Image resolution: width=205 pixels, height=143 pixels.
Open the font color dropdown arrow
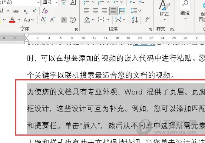[x=19, y=20]
